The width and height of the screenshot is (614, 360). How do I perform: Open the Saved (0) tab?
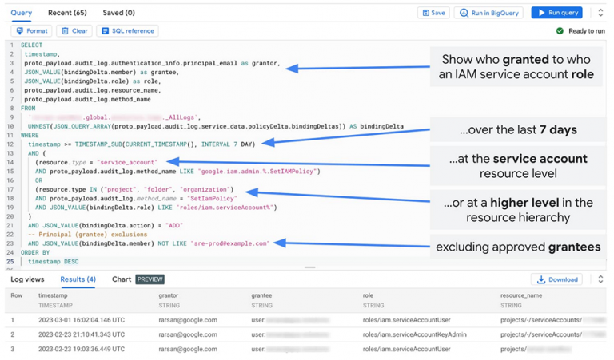(118, 13)
